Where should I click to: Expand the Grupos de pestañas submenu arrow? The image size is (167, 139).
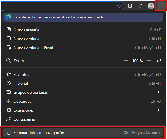[x=159, y=92]
